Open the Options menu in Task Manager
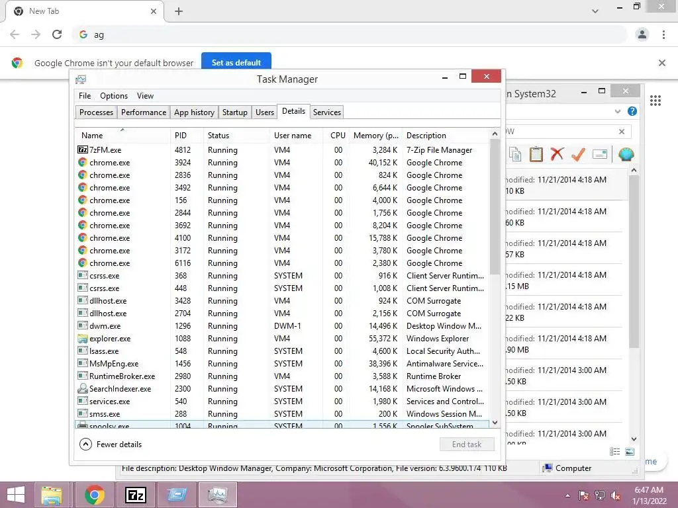The width and height of the screenshot is (678, 508). tap(114, 96)
